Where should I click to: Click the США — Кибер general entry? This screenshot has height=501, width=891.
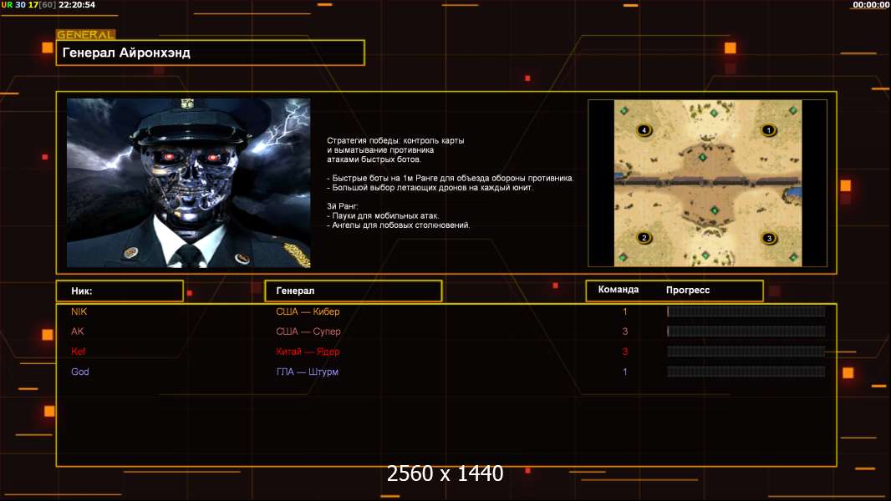[x=308, y=311]
